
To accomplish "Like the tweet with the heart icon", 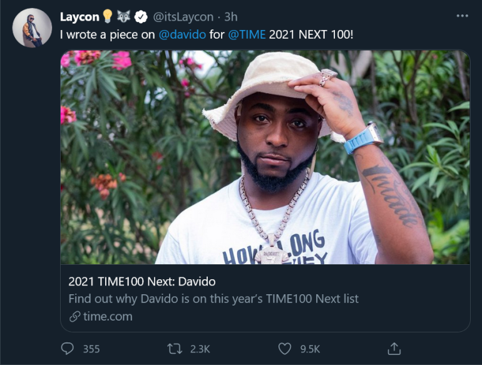I will (x=285, y=348).
